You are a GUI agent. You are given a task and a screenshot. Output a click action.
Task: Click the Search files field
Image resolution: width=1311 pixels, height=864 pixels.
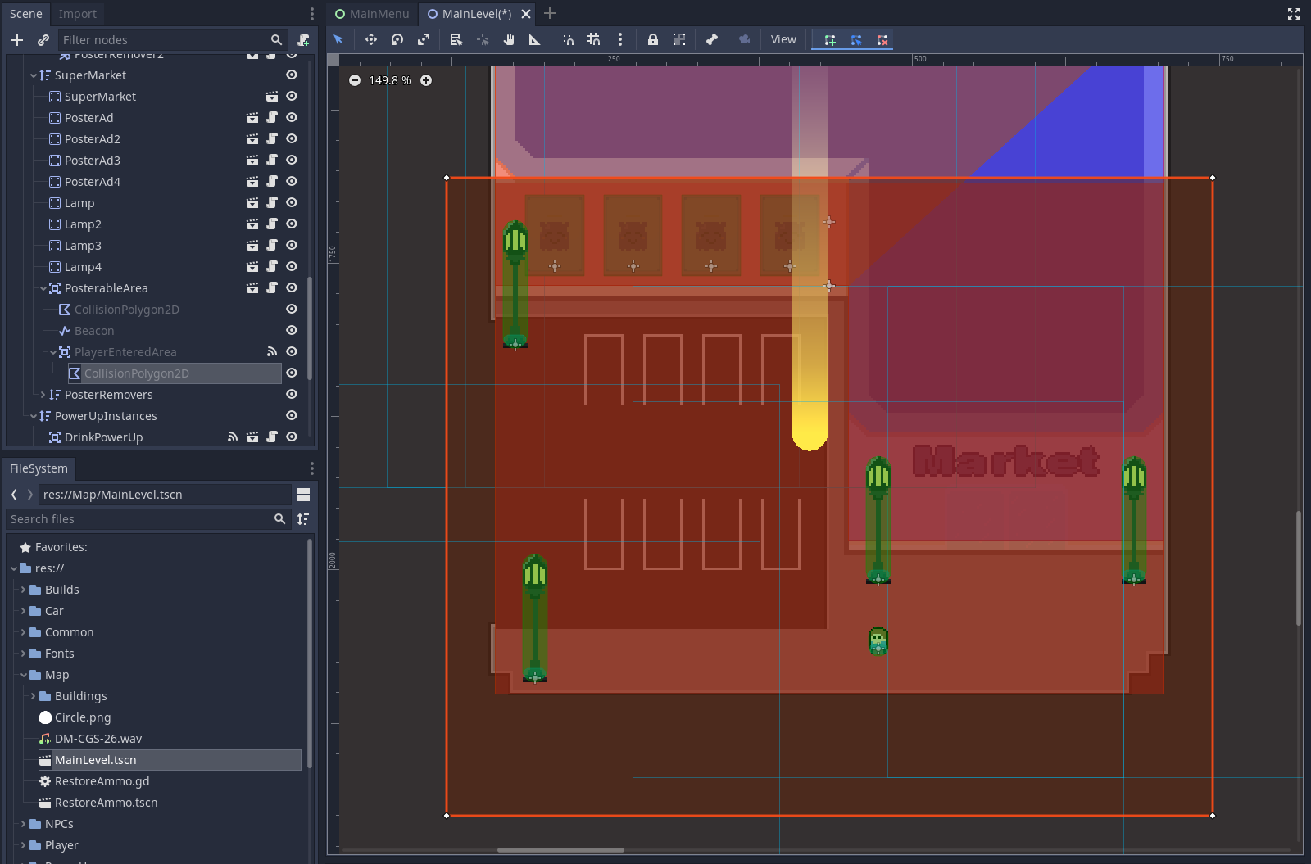(147, 519)
